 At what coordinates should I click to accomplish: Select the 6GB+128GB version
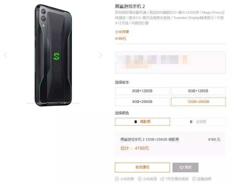coord(198,91)
